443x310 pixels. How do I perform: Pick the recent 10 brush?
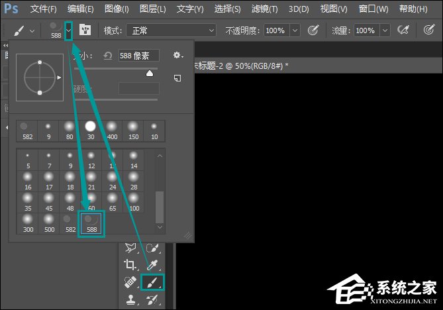[154, 131]
